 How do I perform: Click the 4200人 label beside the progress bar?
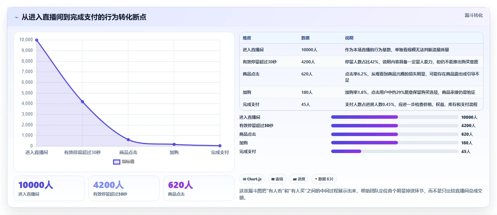point(468,126)
